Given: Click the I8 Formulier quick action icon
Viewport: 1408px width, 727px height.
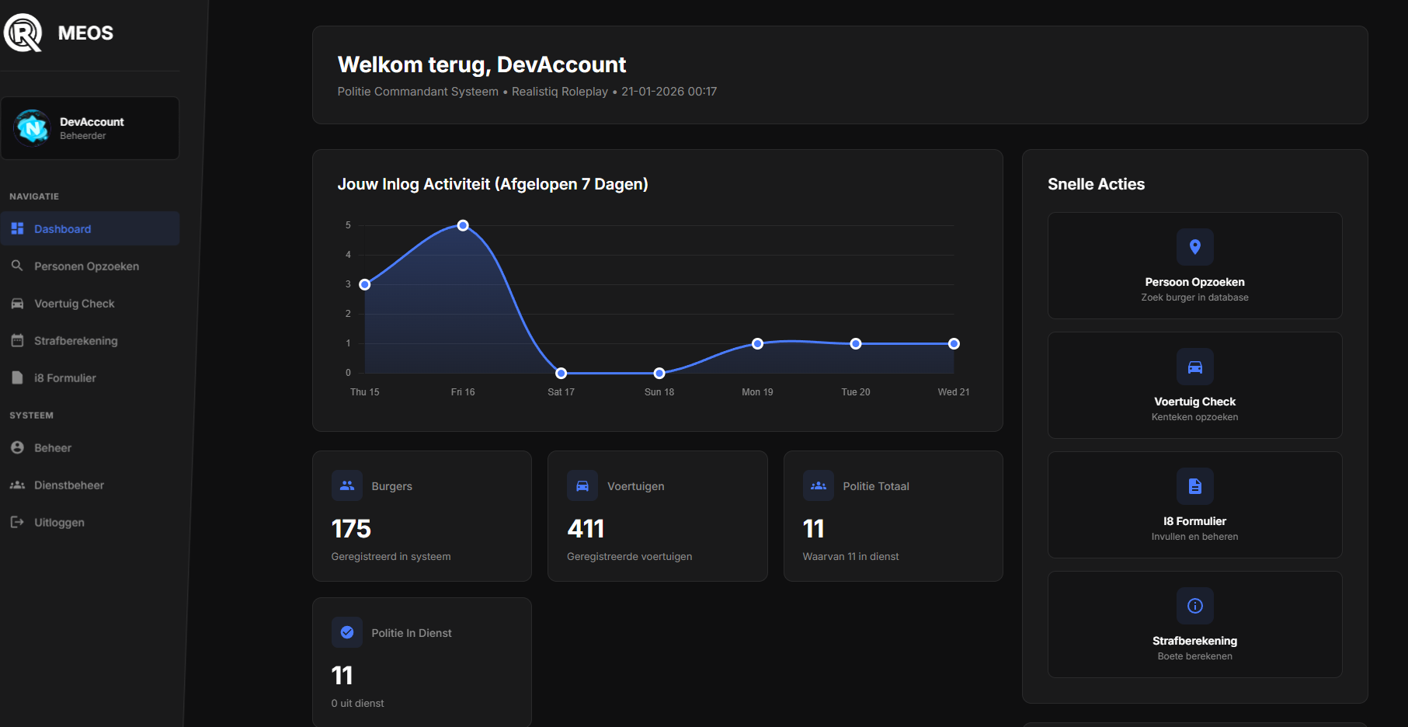Looking at the screenshot, I should 1194,486.
